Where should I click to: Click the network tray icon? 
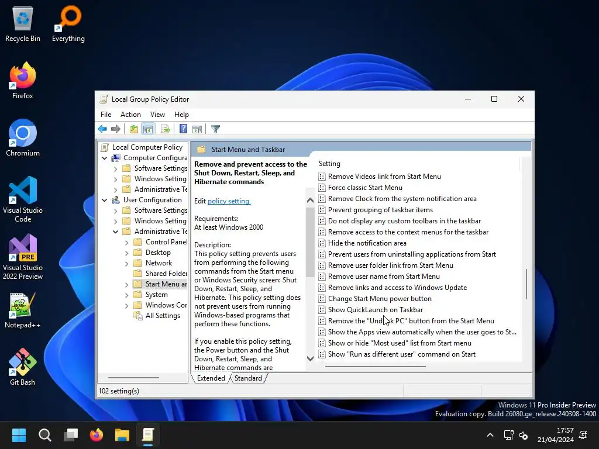coord(508,435)
